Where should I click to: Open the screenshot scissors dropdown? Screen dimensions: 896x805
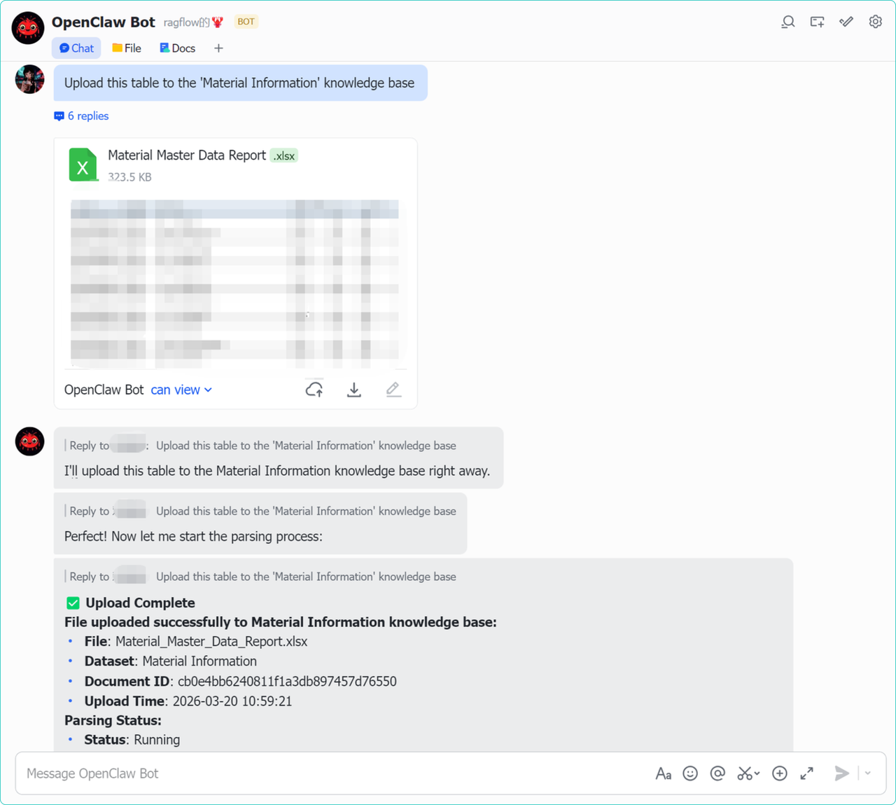pos(748,773)
